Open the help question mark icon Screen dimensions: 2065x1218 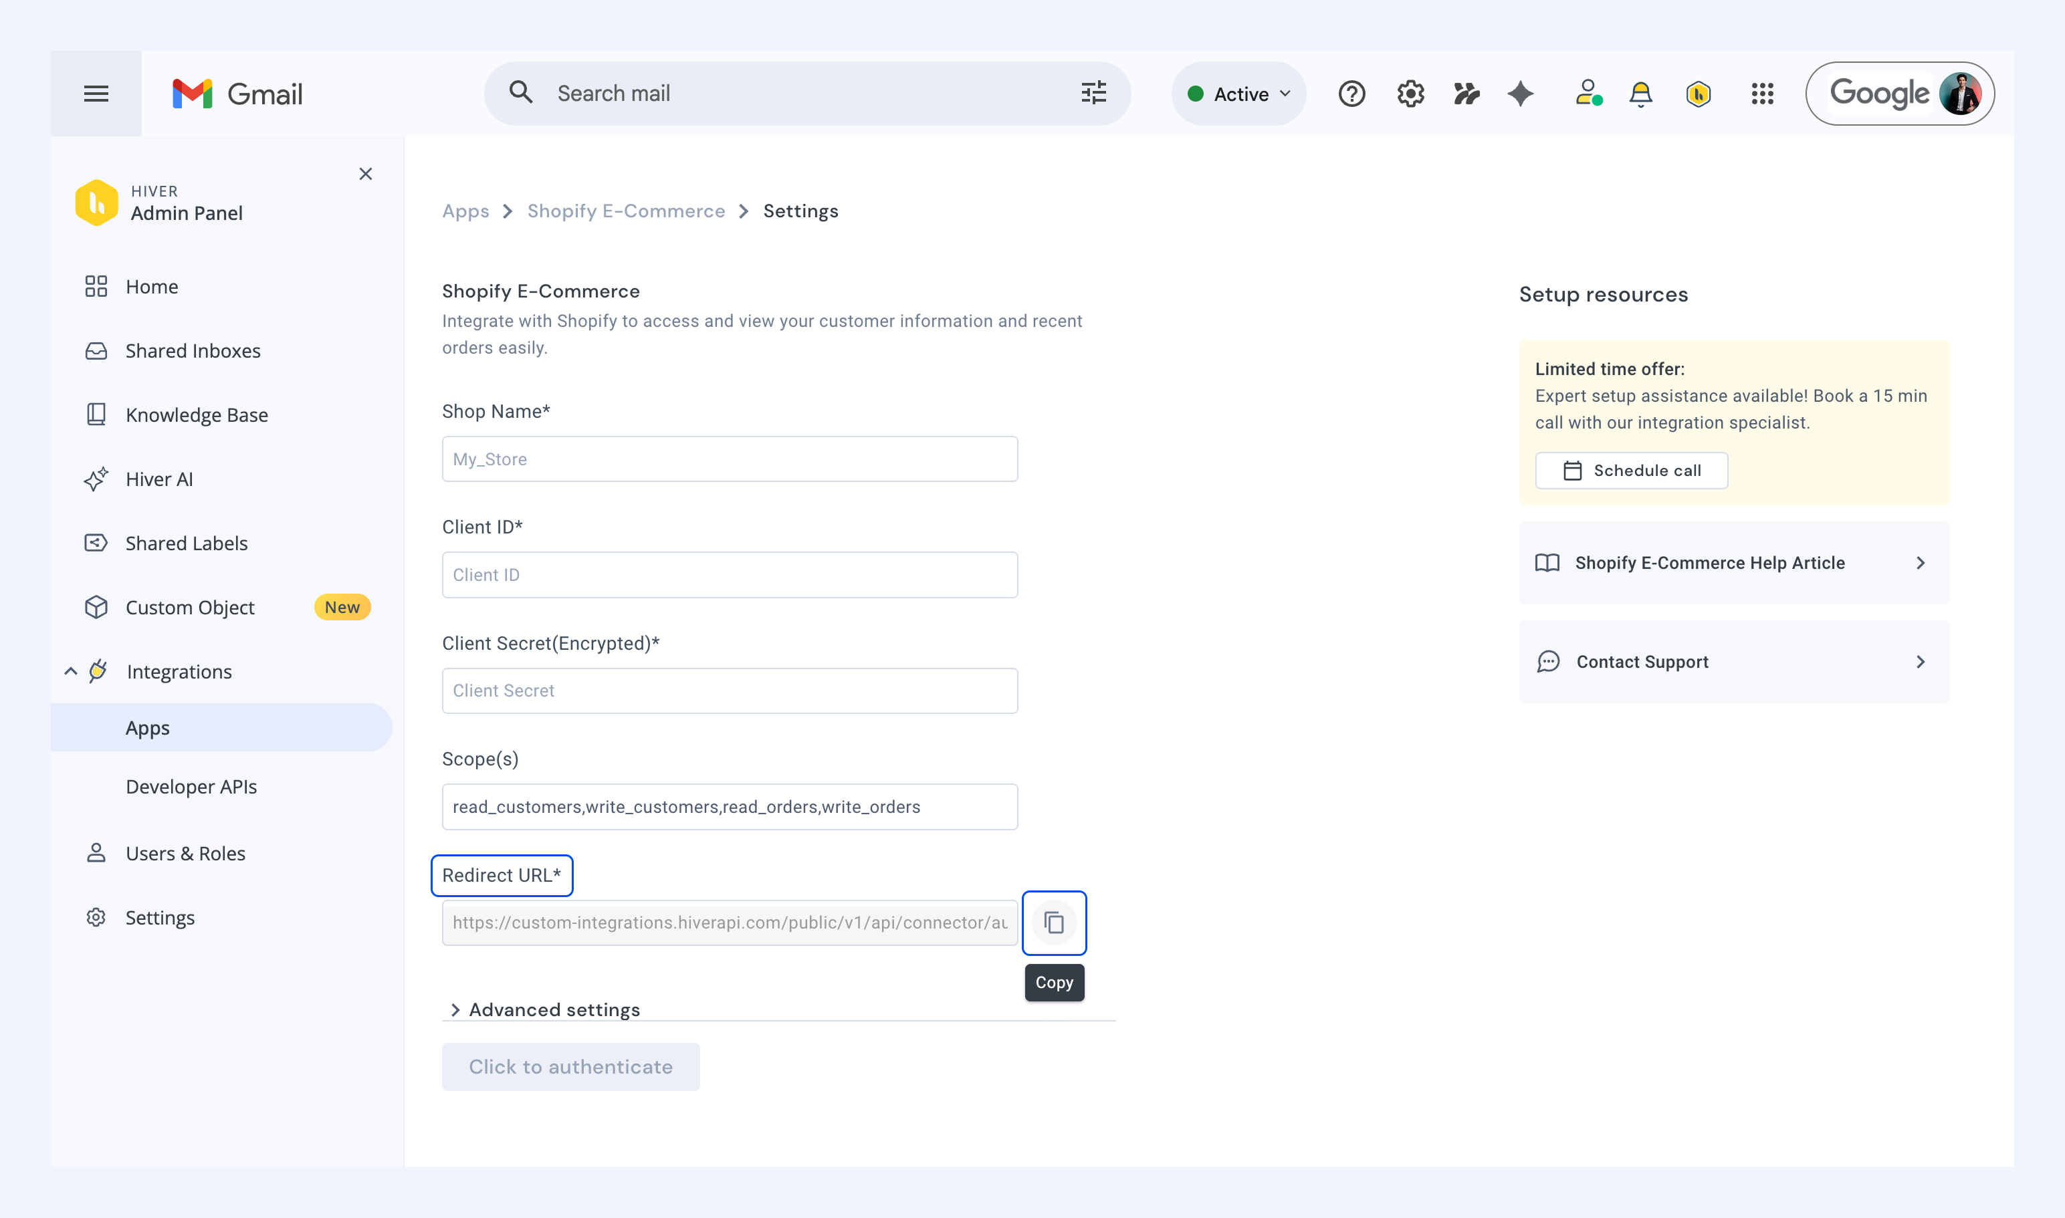pos(1351,94)
